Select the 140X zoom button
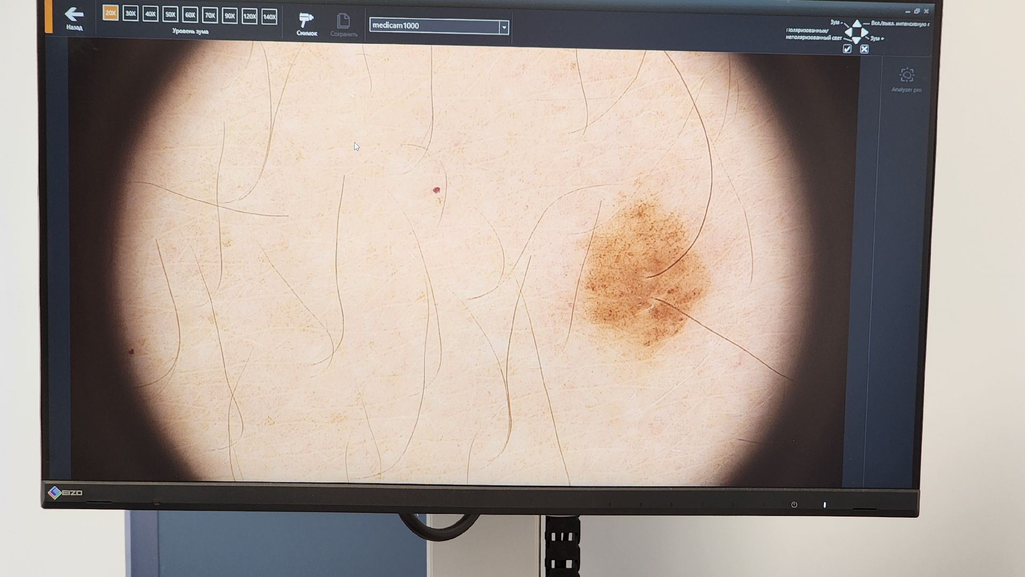This screenshot has width=1025, height=577. [x=269, y=17]
